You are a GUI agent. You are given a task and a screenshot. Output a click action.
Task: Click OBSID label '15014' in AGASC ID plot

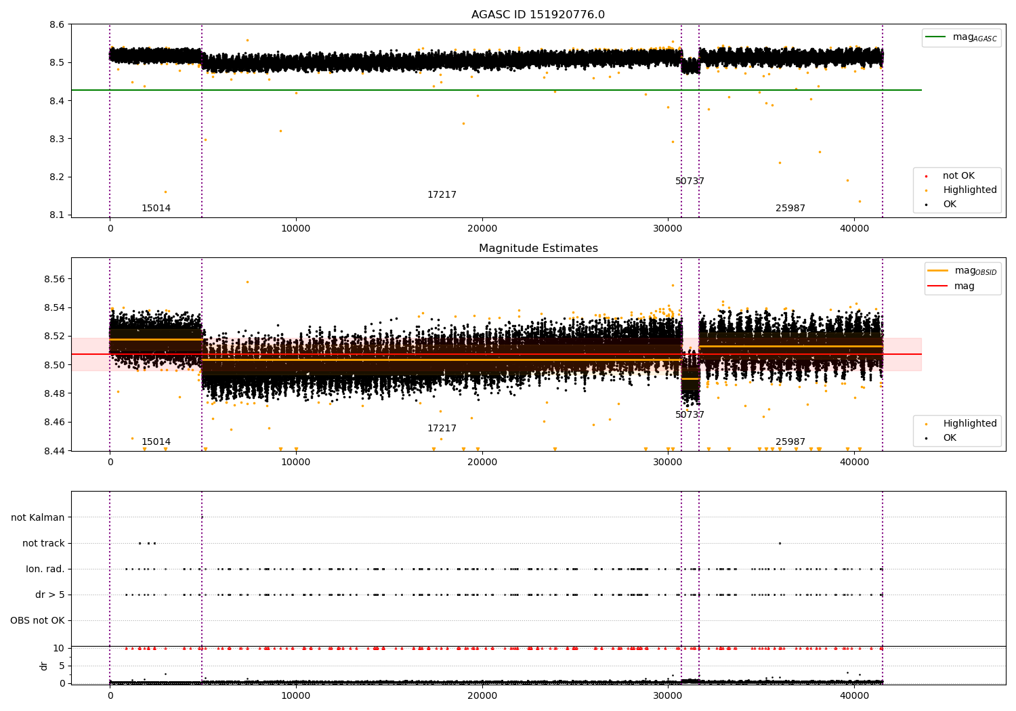click(x=156, y=209)
